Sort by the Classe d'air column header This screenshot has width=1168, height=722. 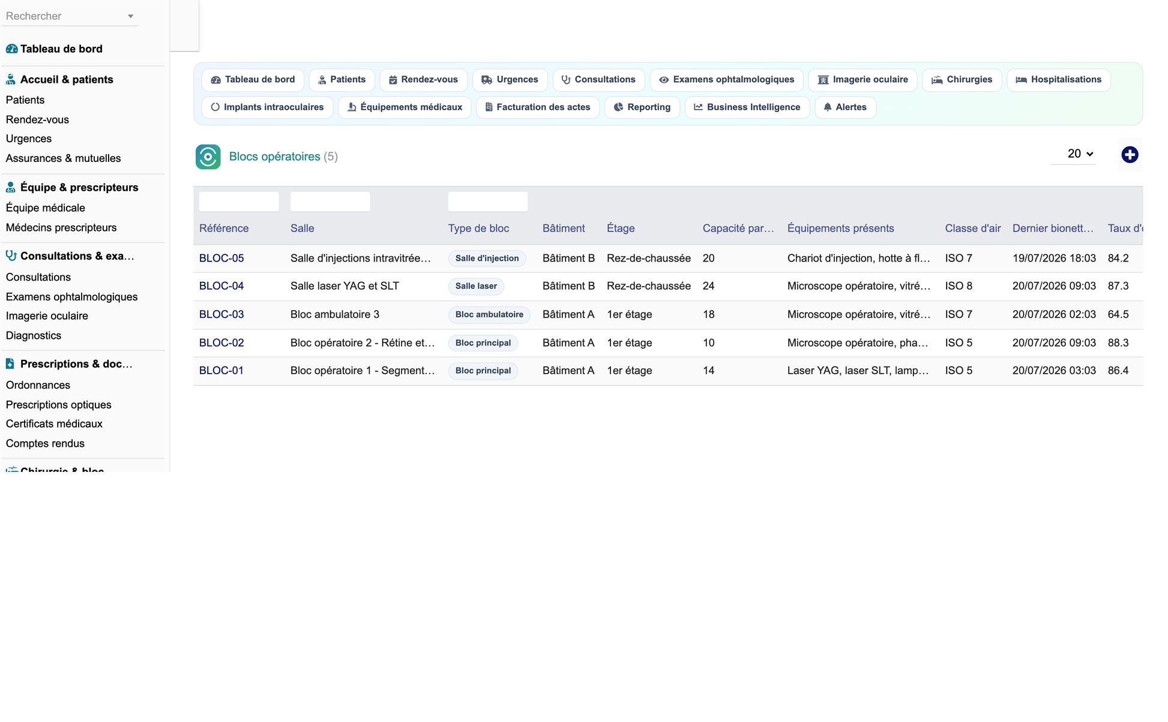973,228
